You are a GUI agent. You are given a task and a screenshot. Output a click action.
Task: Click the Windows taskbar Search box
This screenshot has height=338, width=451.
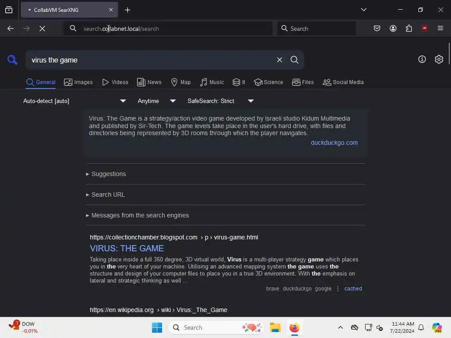click(216, 327)
